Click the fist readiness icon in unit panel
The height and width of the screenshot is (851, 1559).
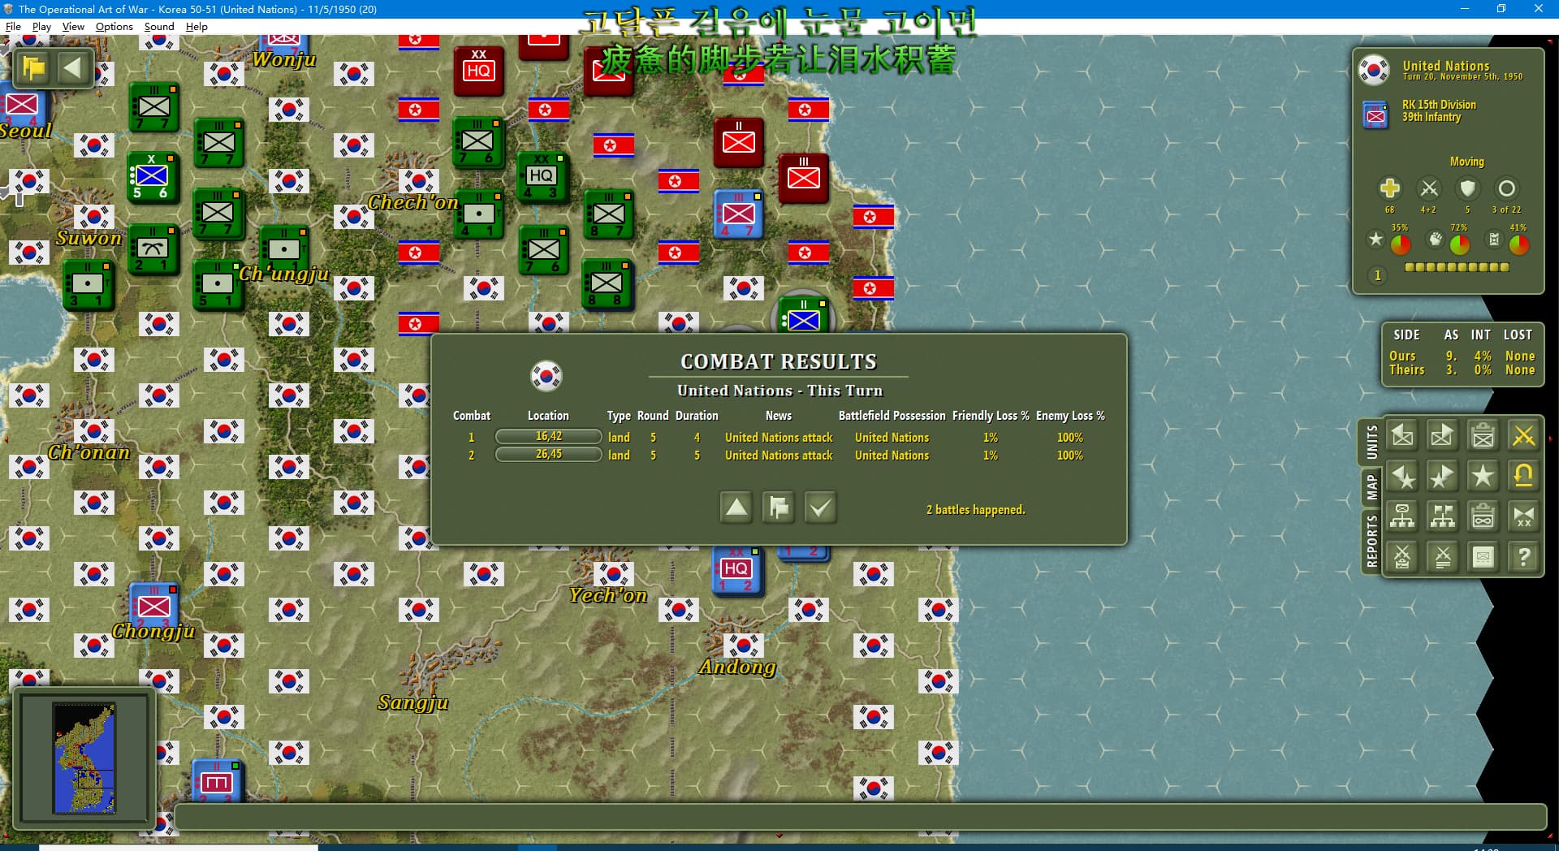click(x=1436, y=239)
